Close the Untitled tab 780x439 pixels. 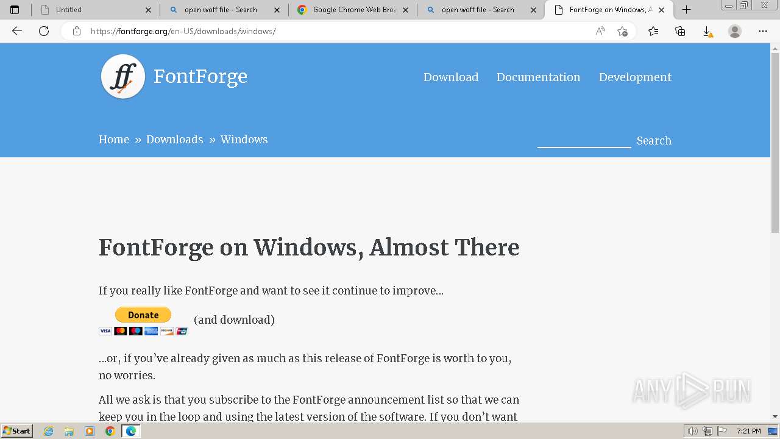(149, 10)
